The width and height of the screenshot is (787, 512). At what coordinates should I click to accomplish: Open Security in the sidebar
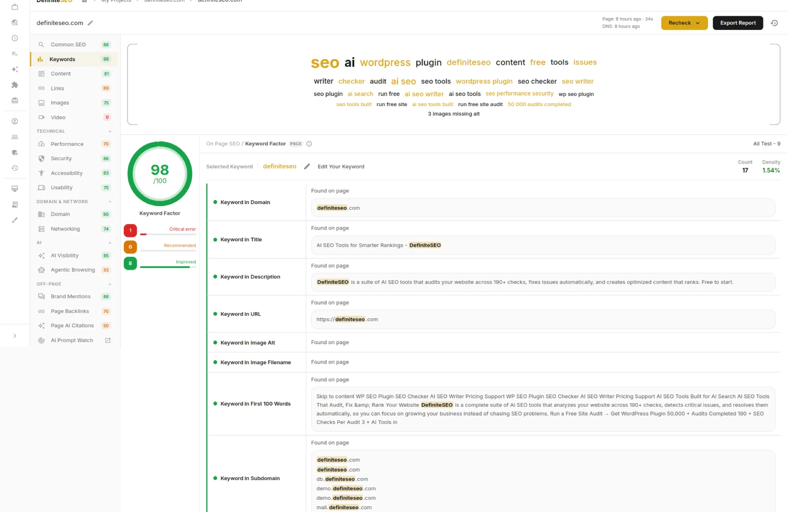pyautogui.click(x=74, y=159)
